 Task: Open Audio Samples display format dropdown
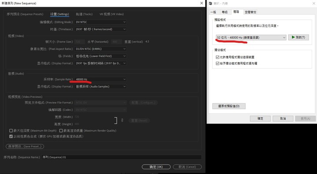click(100, 87)
